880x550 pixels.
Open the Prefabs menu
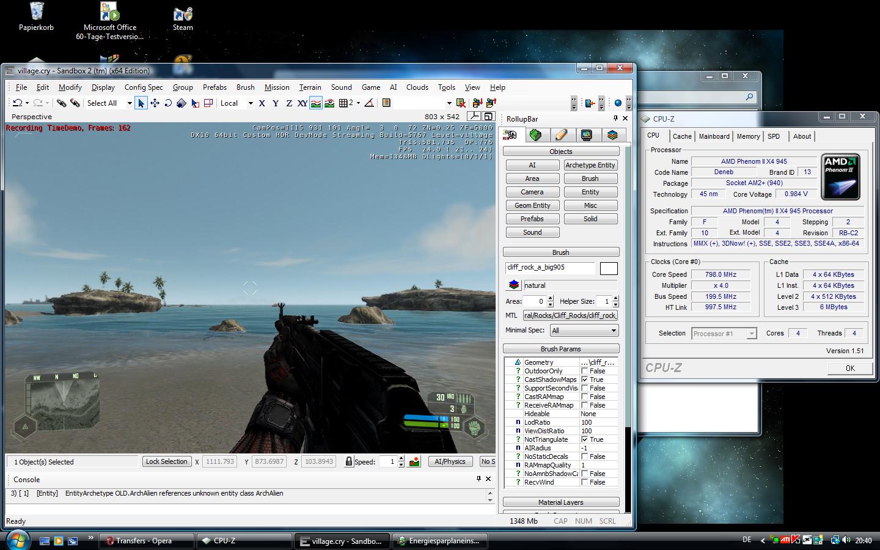(x=215, y=87)
